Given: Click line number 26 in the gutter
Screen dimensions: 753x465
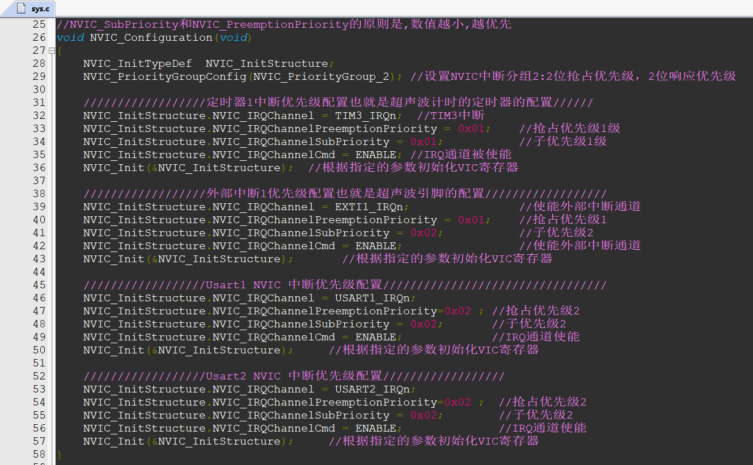Looking at the screenshot, I should [x=39, y=37].
